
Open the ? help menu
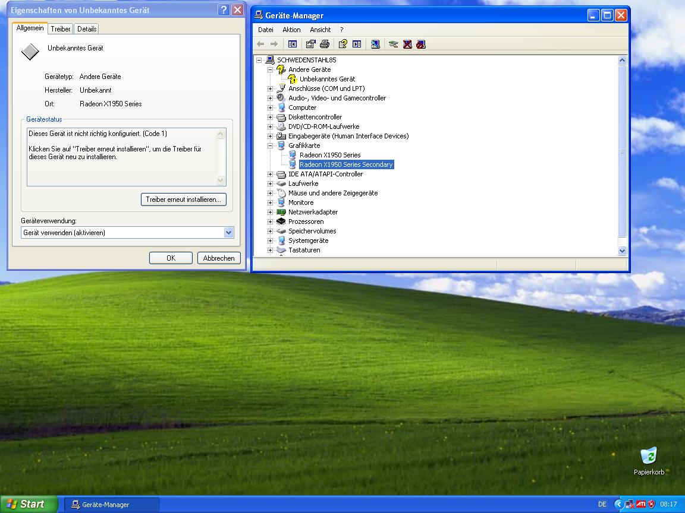(x=342, y=30)
